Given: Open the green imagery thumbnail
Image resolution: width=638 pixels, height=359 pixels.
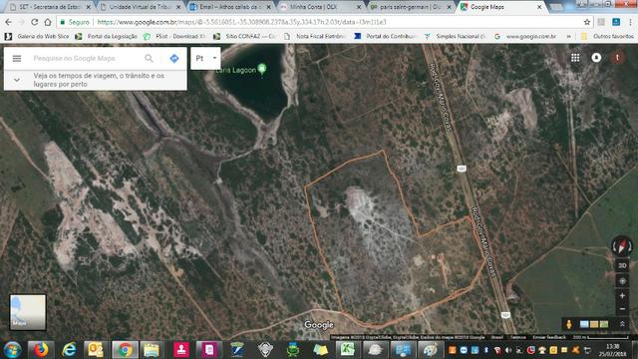Looking at the screenshot, I should click(x=604, y=324).
